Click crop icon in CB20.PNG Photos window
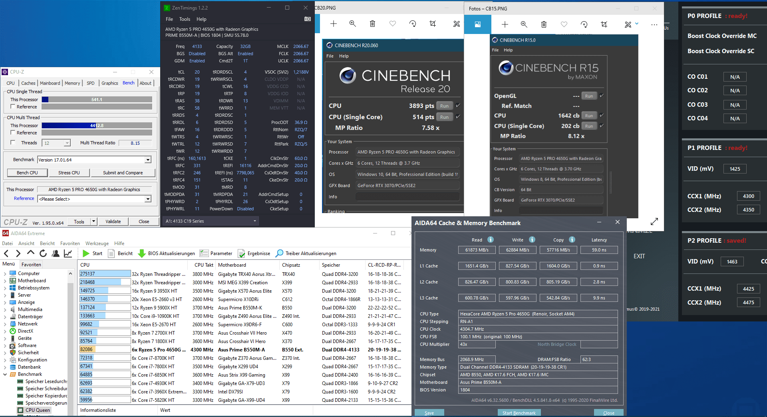 coord(433,24)
